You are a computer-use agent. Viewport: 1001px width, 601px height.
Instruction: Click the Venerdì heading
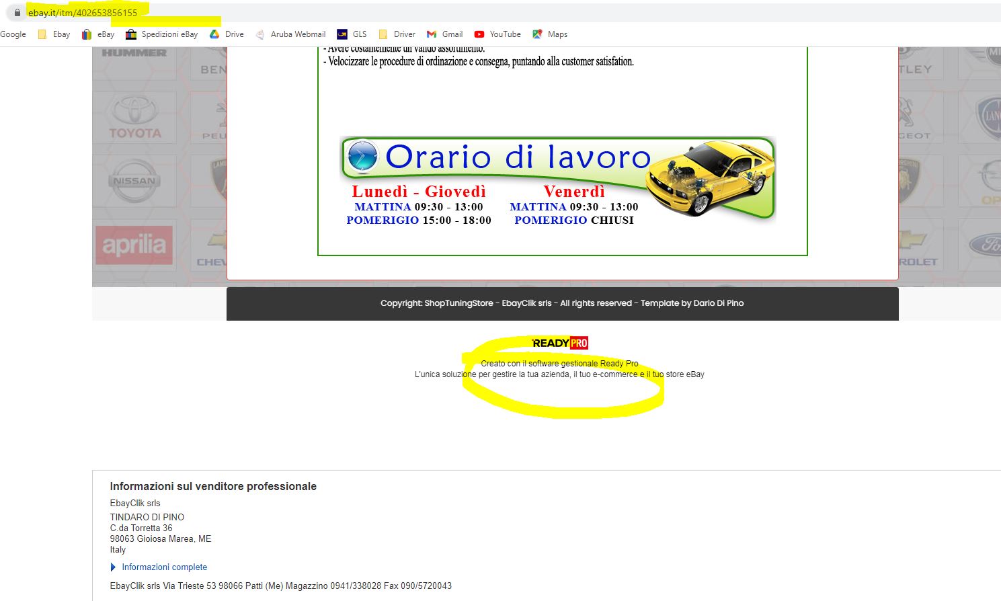point(574,192)
